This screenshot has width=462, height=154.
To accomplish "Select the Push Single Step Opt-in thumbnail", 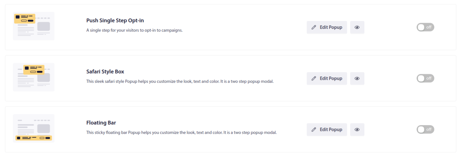I will coord(34,26).
